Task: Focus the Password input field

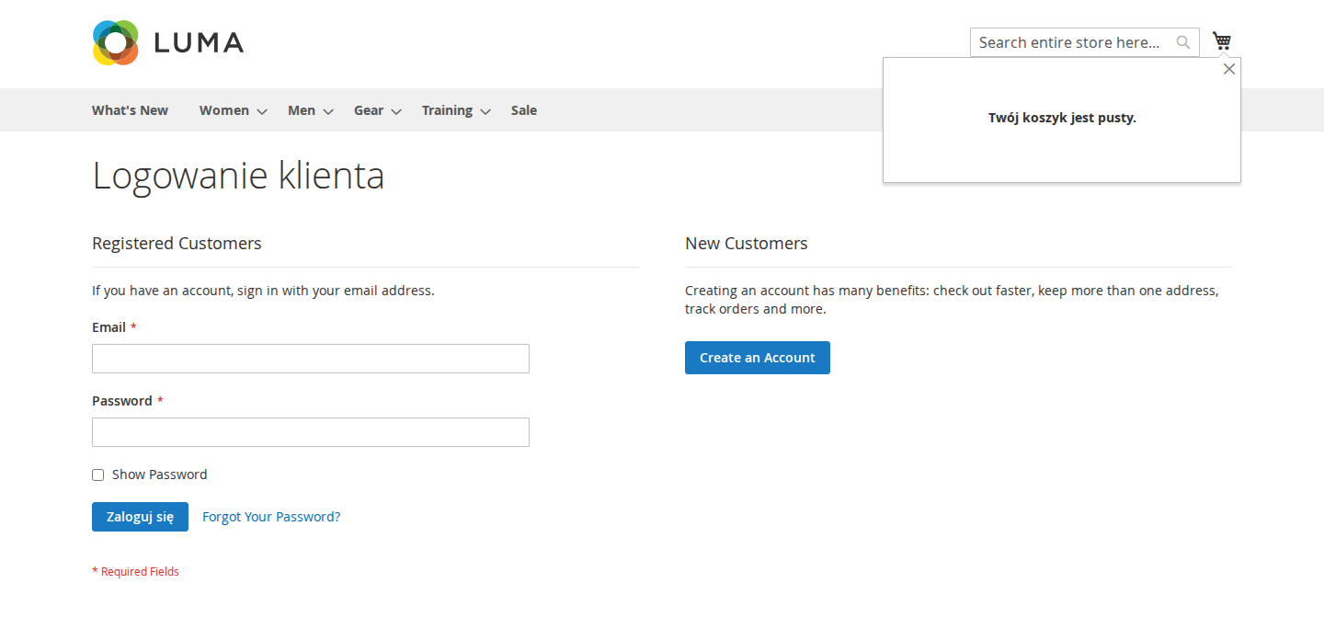Action: point(311,432)
